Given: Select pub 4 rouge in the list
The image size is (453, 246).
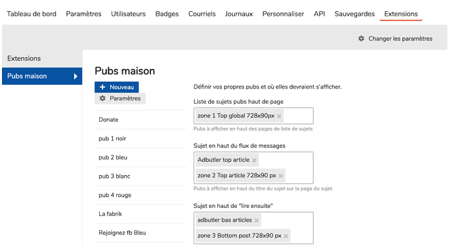Looking at the screenshot, I should 140,195.
